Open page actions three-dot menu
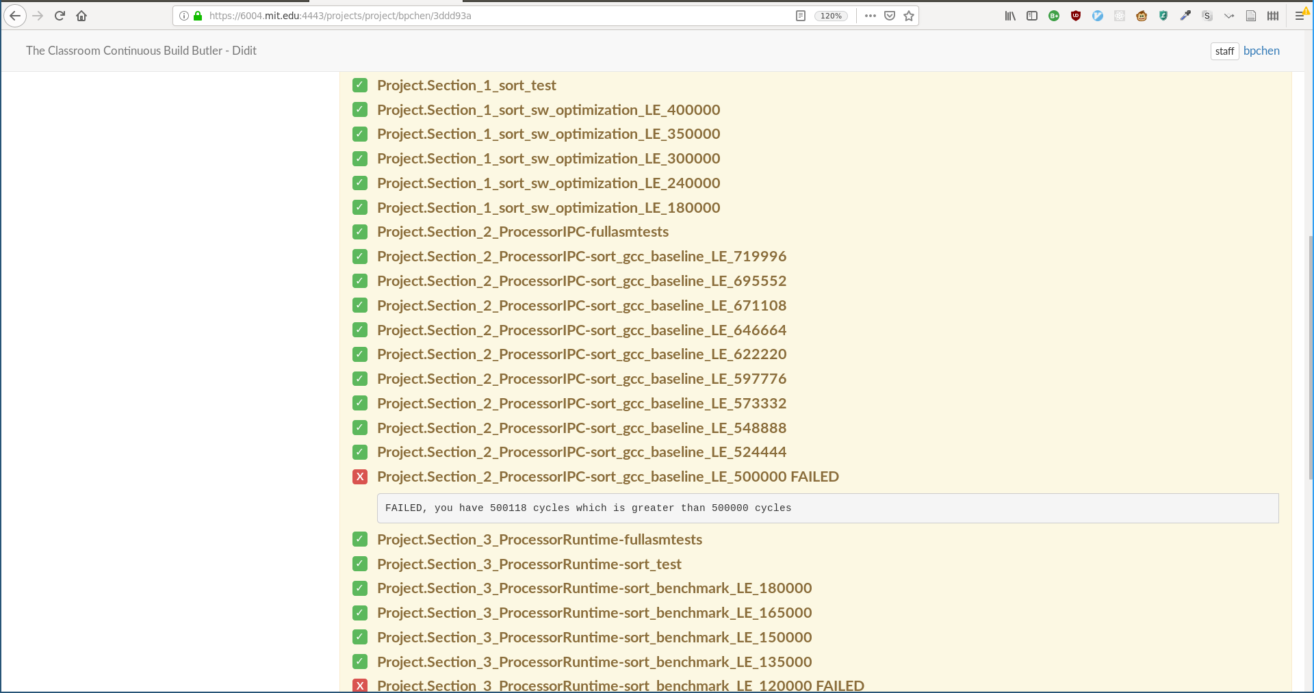Image resolution: width=1314 pixels, height=693 pixels. pos(871,16)
